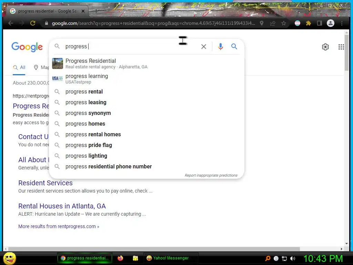Open the network tray icon
Viewport: 353px width, 265px height.
(x=284, y=258)
